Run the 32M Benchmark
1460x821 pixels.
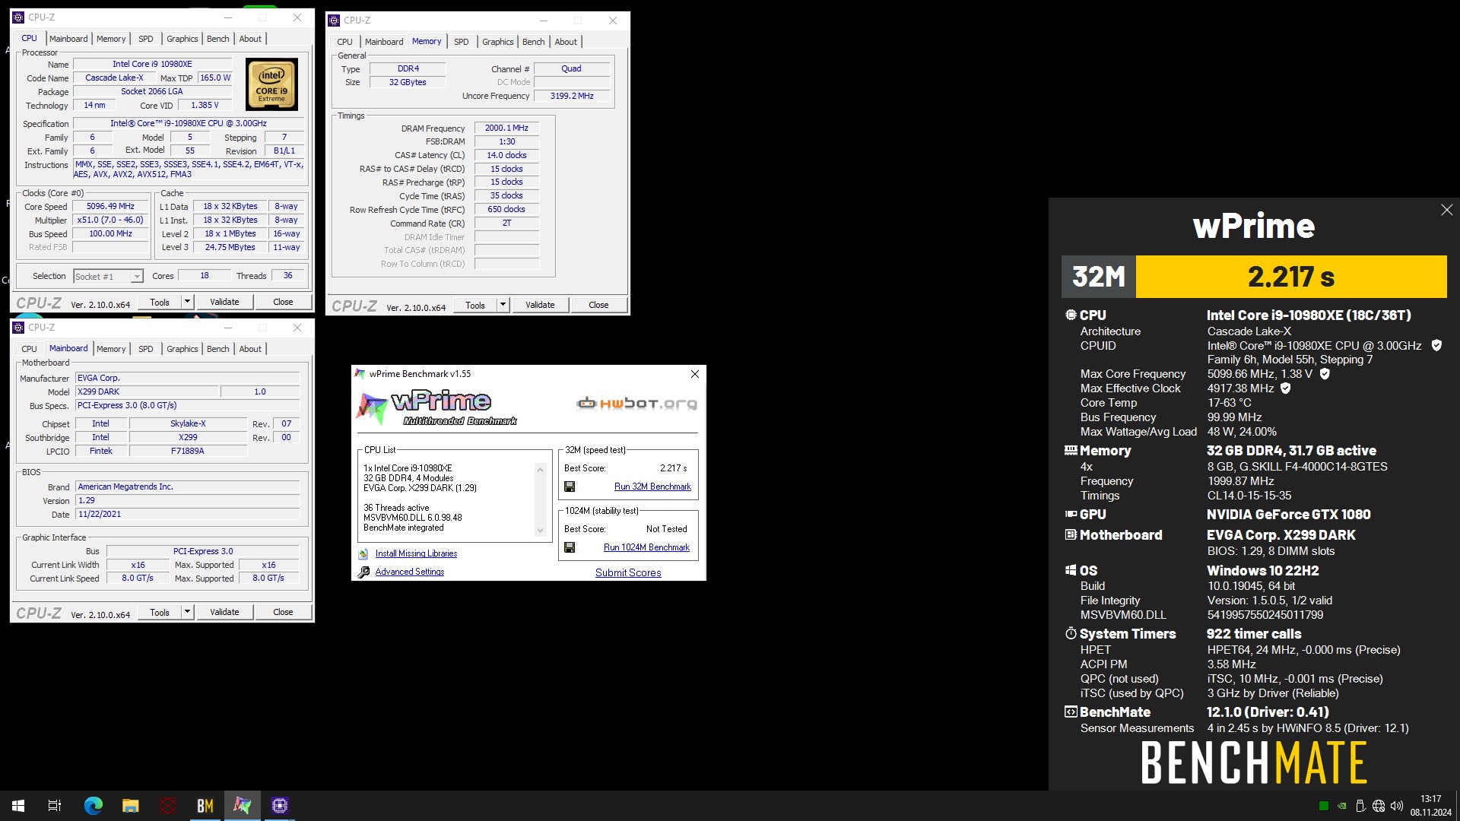click(652, 487)
